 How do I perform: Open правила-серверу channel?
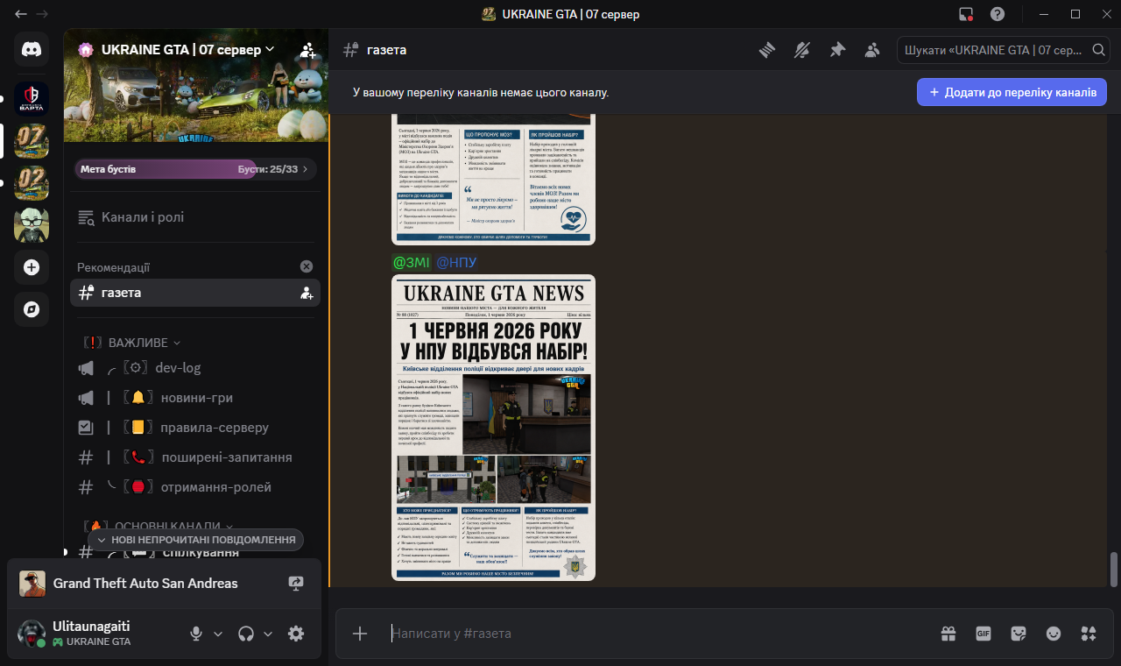(x=194, y=428)
